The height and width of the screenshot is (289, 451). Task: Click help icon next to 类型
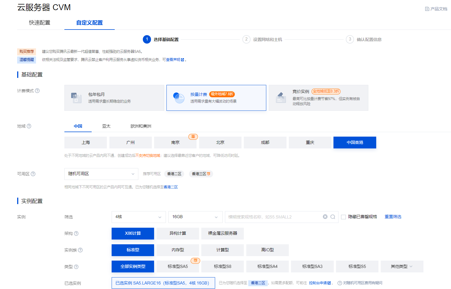coord(76,267)
